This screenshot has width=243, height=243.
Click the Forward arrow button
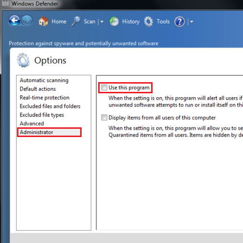coord(27,20)
